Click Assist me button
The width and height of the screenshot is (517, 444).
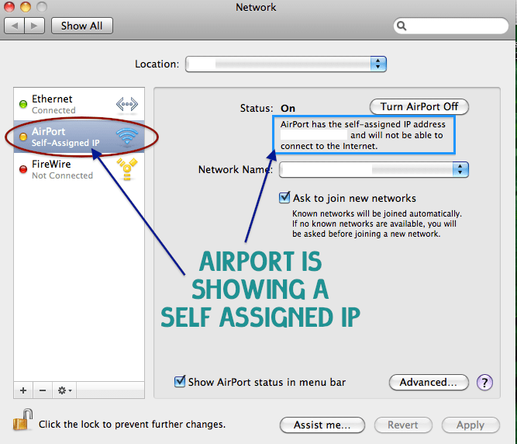(322, 425)
